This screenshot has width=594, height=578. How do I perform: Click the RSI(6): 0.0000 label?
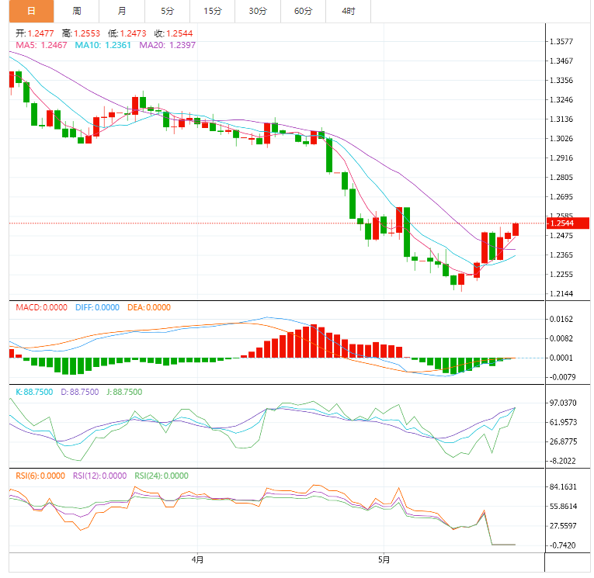[40, 476]
